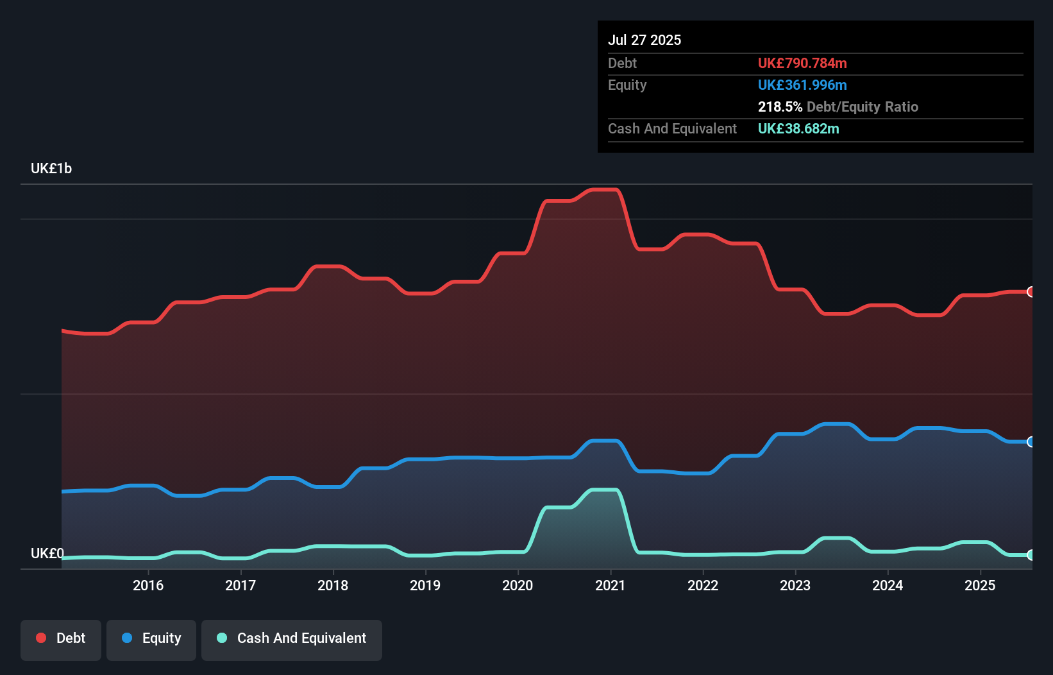Click Cash And Equivalent label in tooltip
Image resolution: width=1053 pixels, height=675 pixels.
(672, 128)
